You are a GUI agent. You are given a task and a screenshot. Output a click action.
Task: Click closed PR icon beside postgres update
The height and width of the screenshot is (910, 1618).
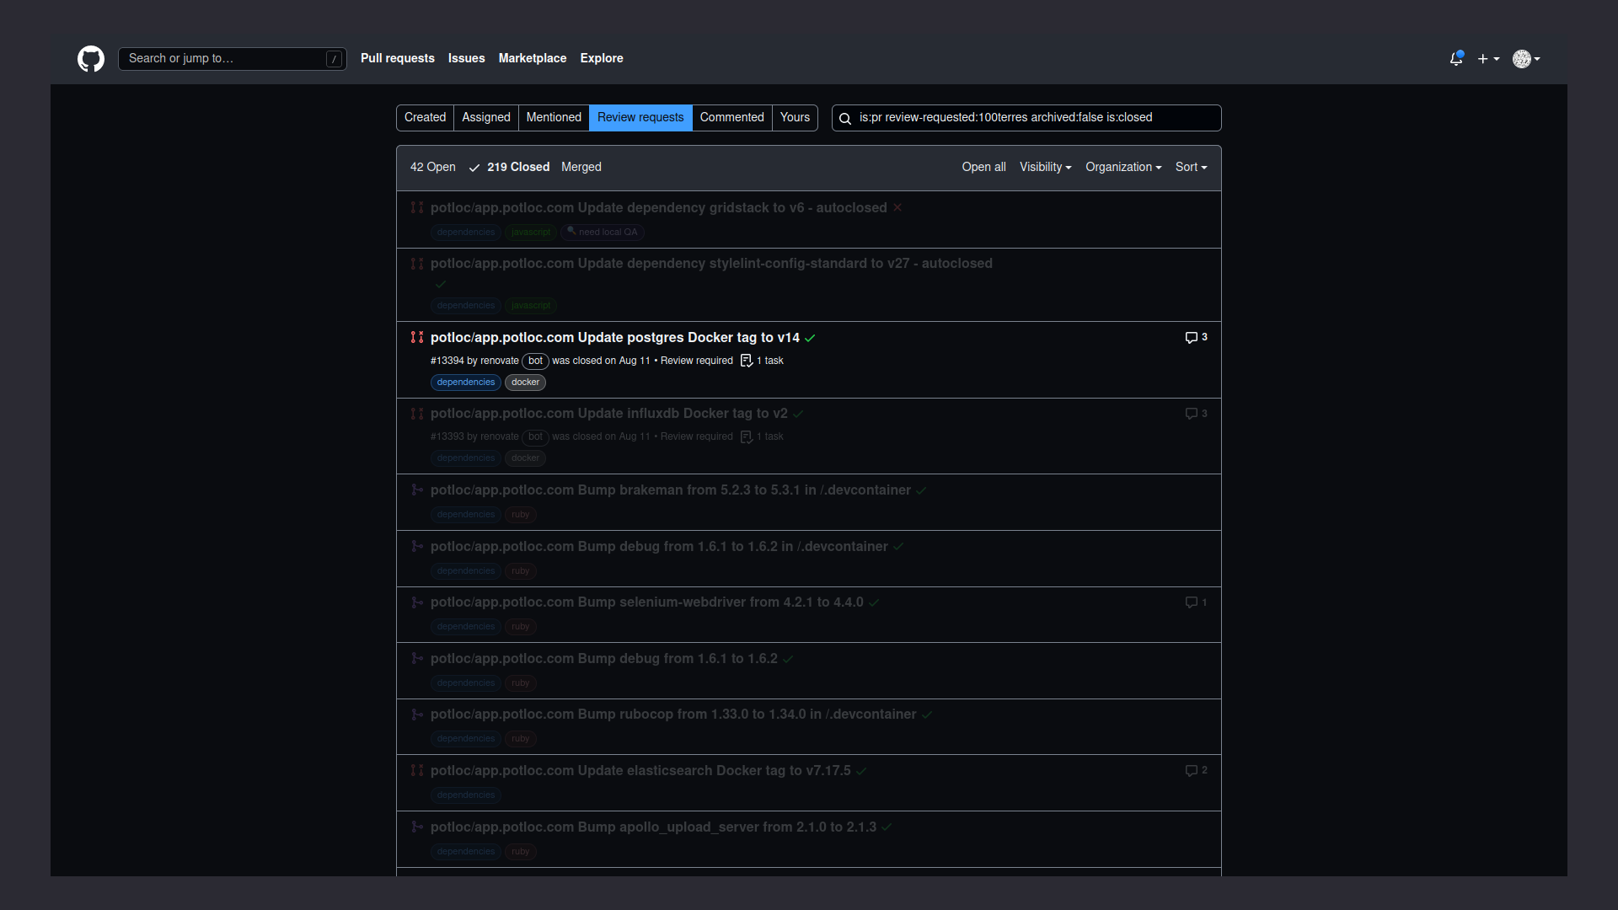(x=417, y=337)
